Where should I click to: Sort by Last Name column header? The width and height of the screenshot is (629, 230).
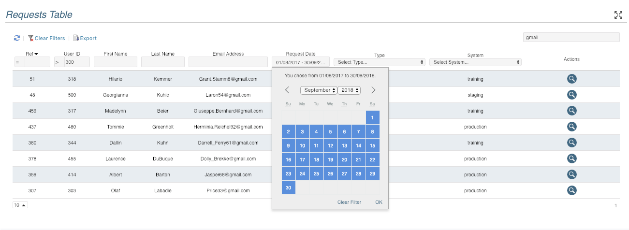click(x=163, y=54)
